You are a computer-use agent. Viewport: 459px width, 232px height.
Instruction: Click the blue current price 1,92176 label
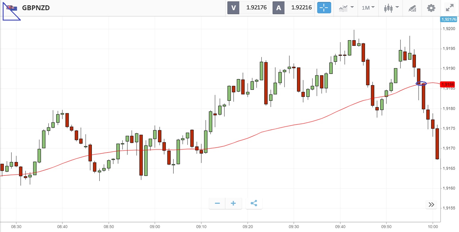449,19
